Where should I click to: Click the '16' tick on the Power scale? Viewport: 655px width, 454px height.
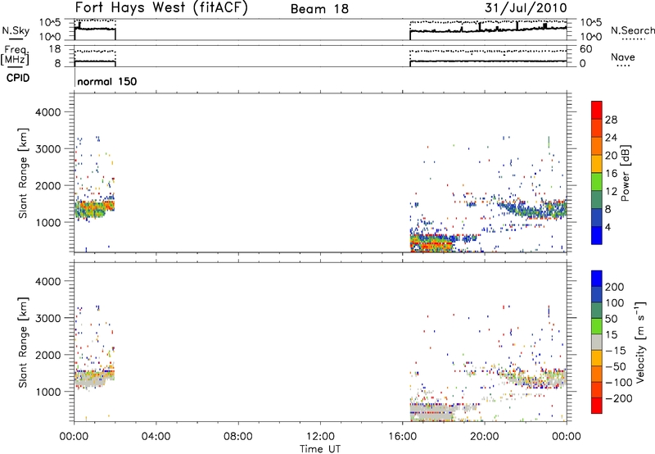click(x=611, y=174)
